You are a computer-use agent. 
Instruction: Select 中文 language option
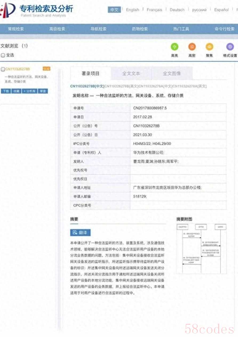coord(114,10)
